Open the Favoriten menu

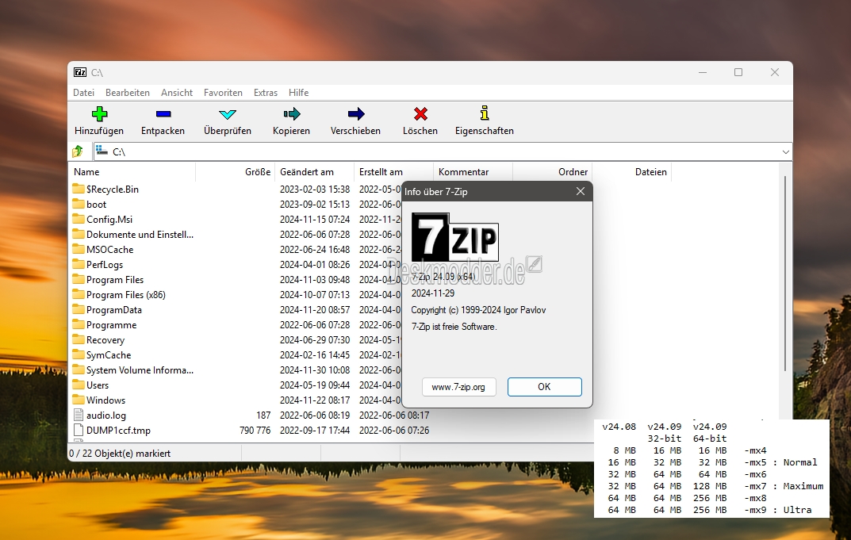[x=223, y=92]
